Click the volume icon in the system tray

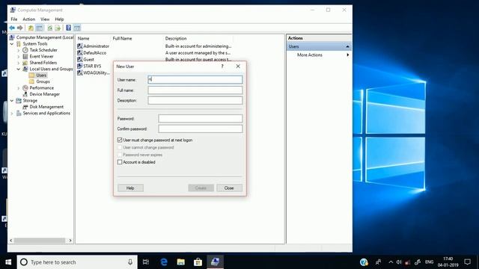click(399, 262)
